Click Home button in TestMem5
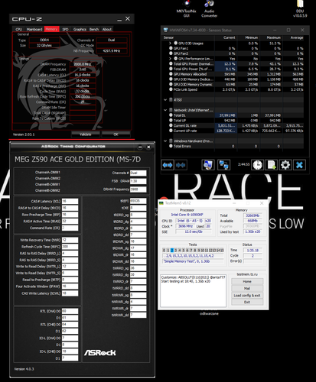Image resolution: width=316 pixels, height=382 pixels. click(x=247, y=281)
